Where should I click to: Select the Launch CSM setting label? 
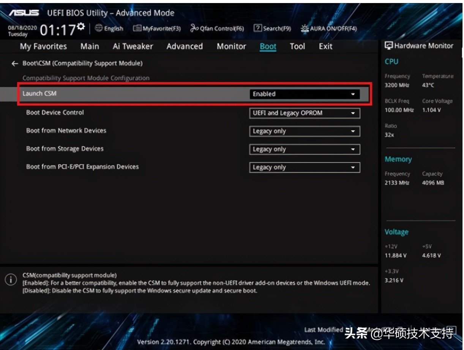(x=39, y=93)
